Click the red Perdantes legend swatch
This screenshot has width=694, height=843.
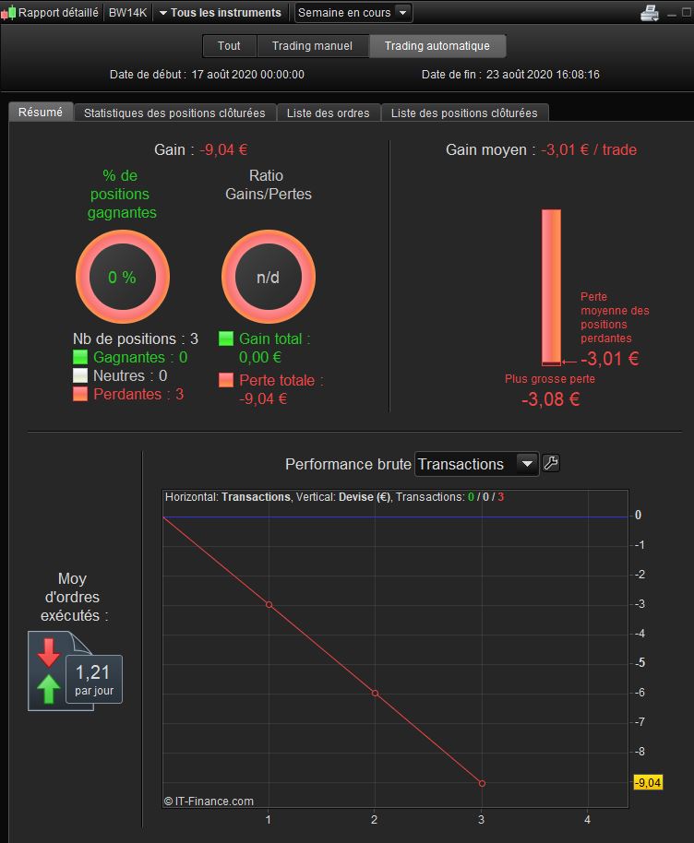(80, 394)
